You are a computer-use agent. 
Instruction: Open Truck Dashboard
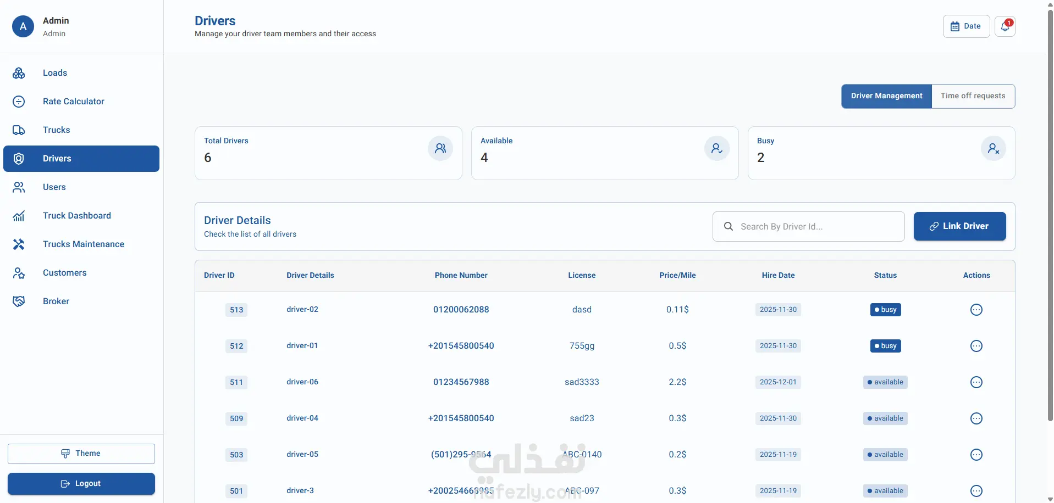coord(81,216)
